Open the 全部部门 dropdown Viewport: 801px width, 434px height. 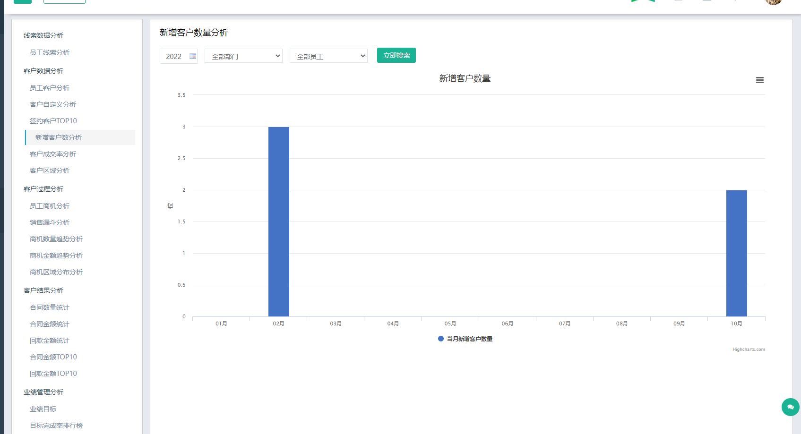coord(243,56)
